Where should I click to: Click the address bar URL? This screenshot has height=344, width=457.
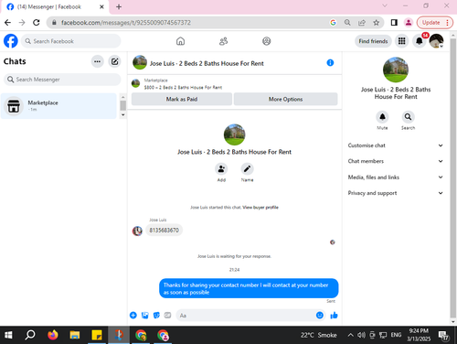point(126,23)
